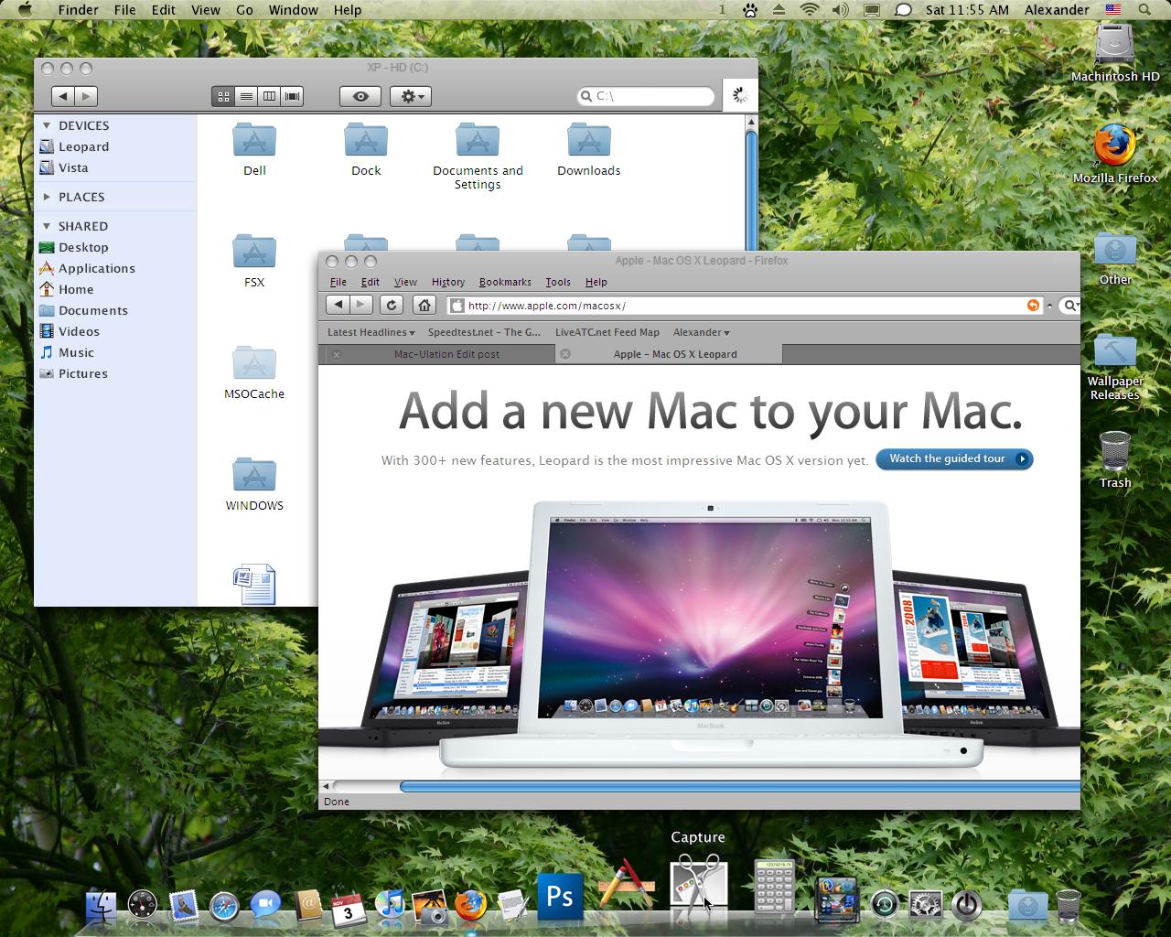
Task: Collapse the DEVICES sidebar section
Action: pos(47,125)
